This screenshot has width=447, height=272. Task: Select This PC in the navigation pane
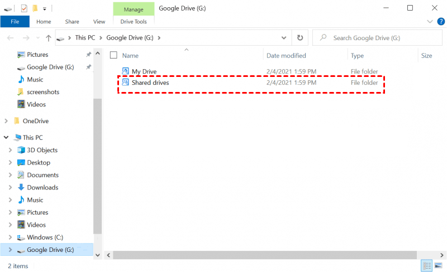(32, 138)
